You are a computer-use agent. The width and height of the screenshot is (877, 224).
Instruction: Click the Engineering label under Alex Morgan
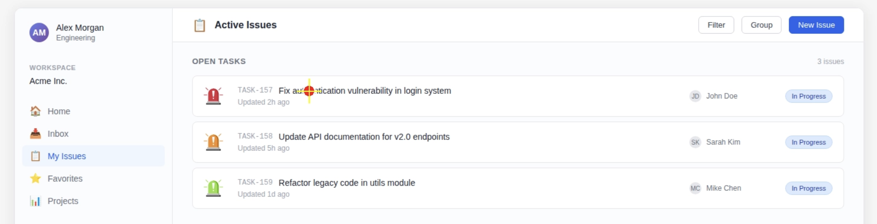point(75,38)
